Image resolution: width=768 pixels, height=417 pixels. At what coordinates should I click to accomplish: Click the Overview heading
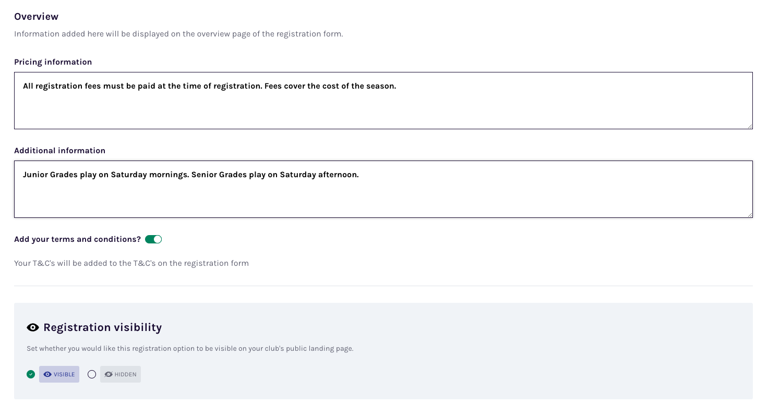[x=36, y=16]
